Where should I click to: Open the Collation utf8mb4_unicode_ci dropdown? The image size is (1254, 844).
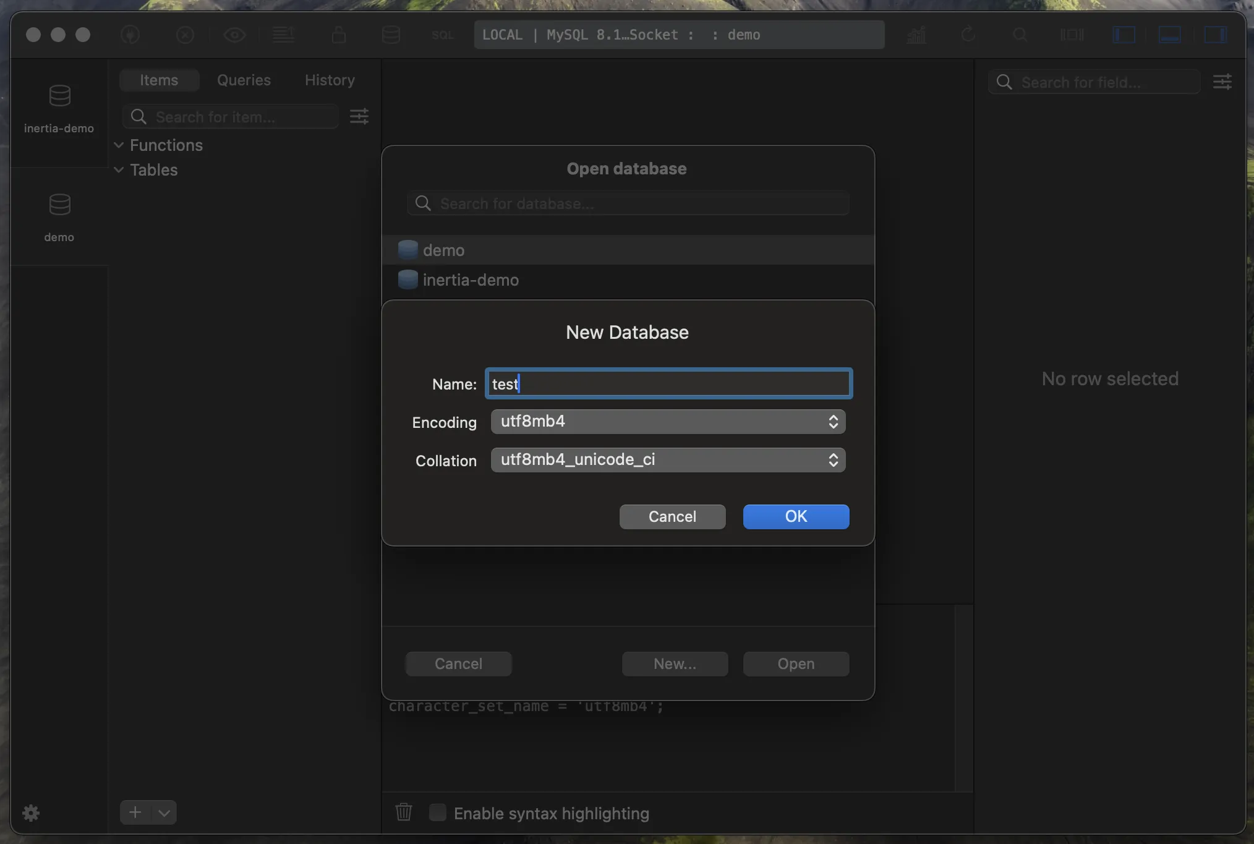668,460
